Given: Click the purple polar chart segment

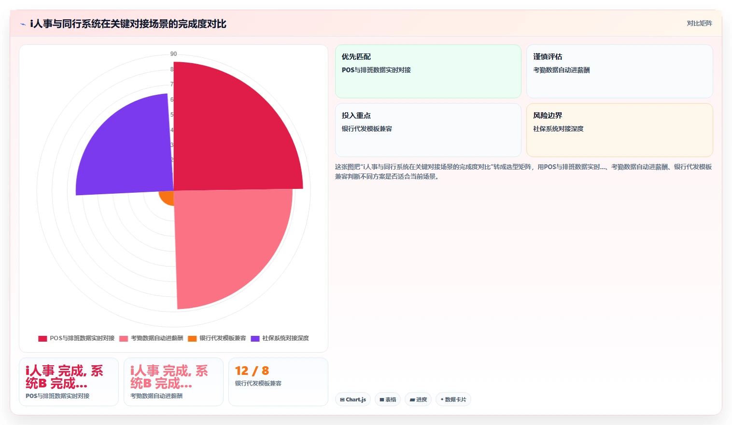Looking at the screenshot, I should point(130,149).
